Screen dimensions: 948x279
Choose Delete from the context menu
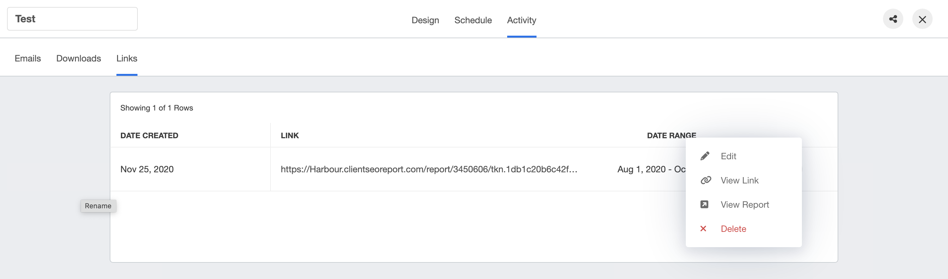click(x=733, y=229)
